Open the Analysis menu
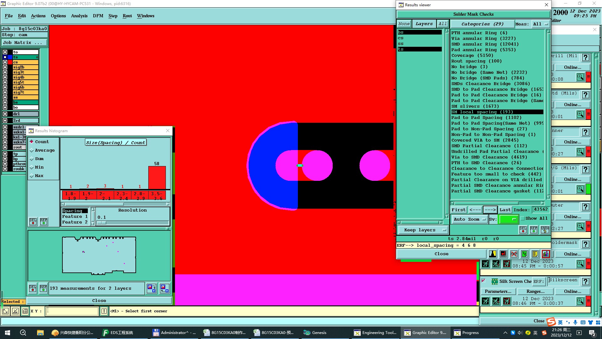The height and width of the screenshot is (339, 602). point(79,16)
